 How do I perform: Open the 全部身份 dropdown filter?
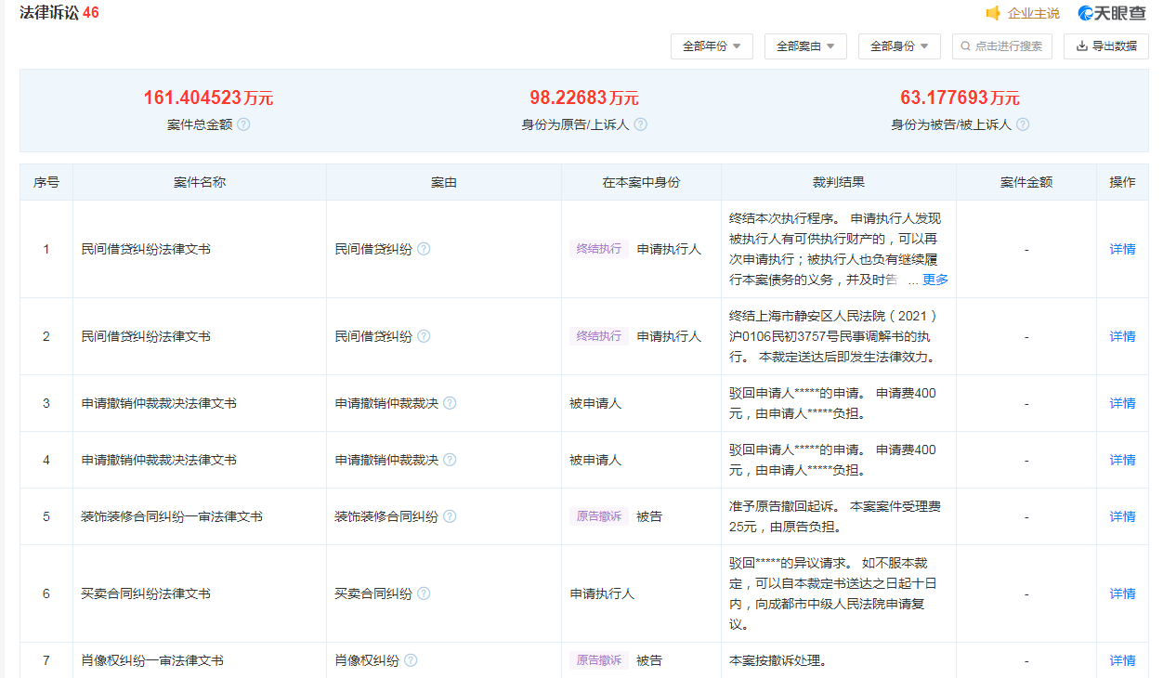point(899,46)
